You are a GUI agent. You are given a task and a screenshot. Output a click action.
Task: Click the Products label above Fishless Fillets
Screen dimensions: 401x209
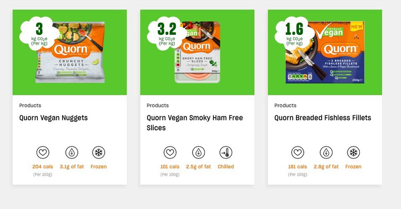click(x=286, y=106)
